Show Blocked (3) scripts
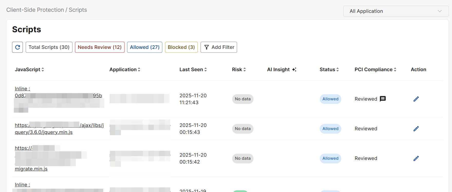452x192 pixels. coord(181,47)
